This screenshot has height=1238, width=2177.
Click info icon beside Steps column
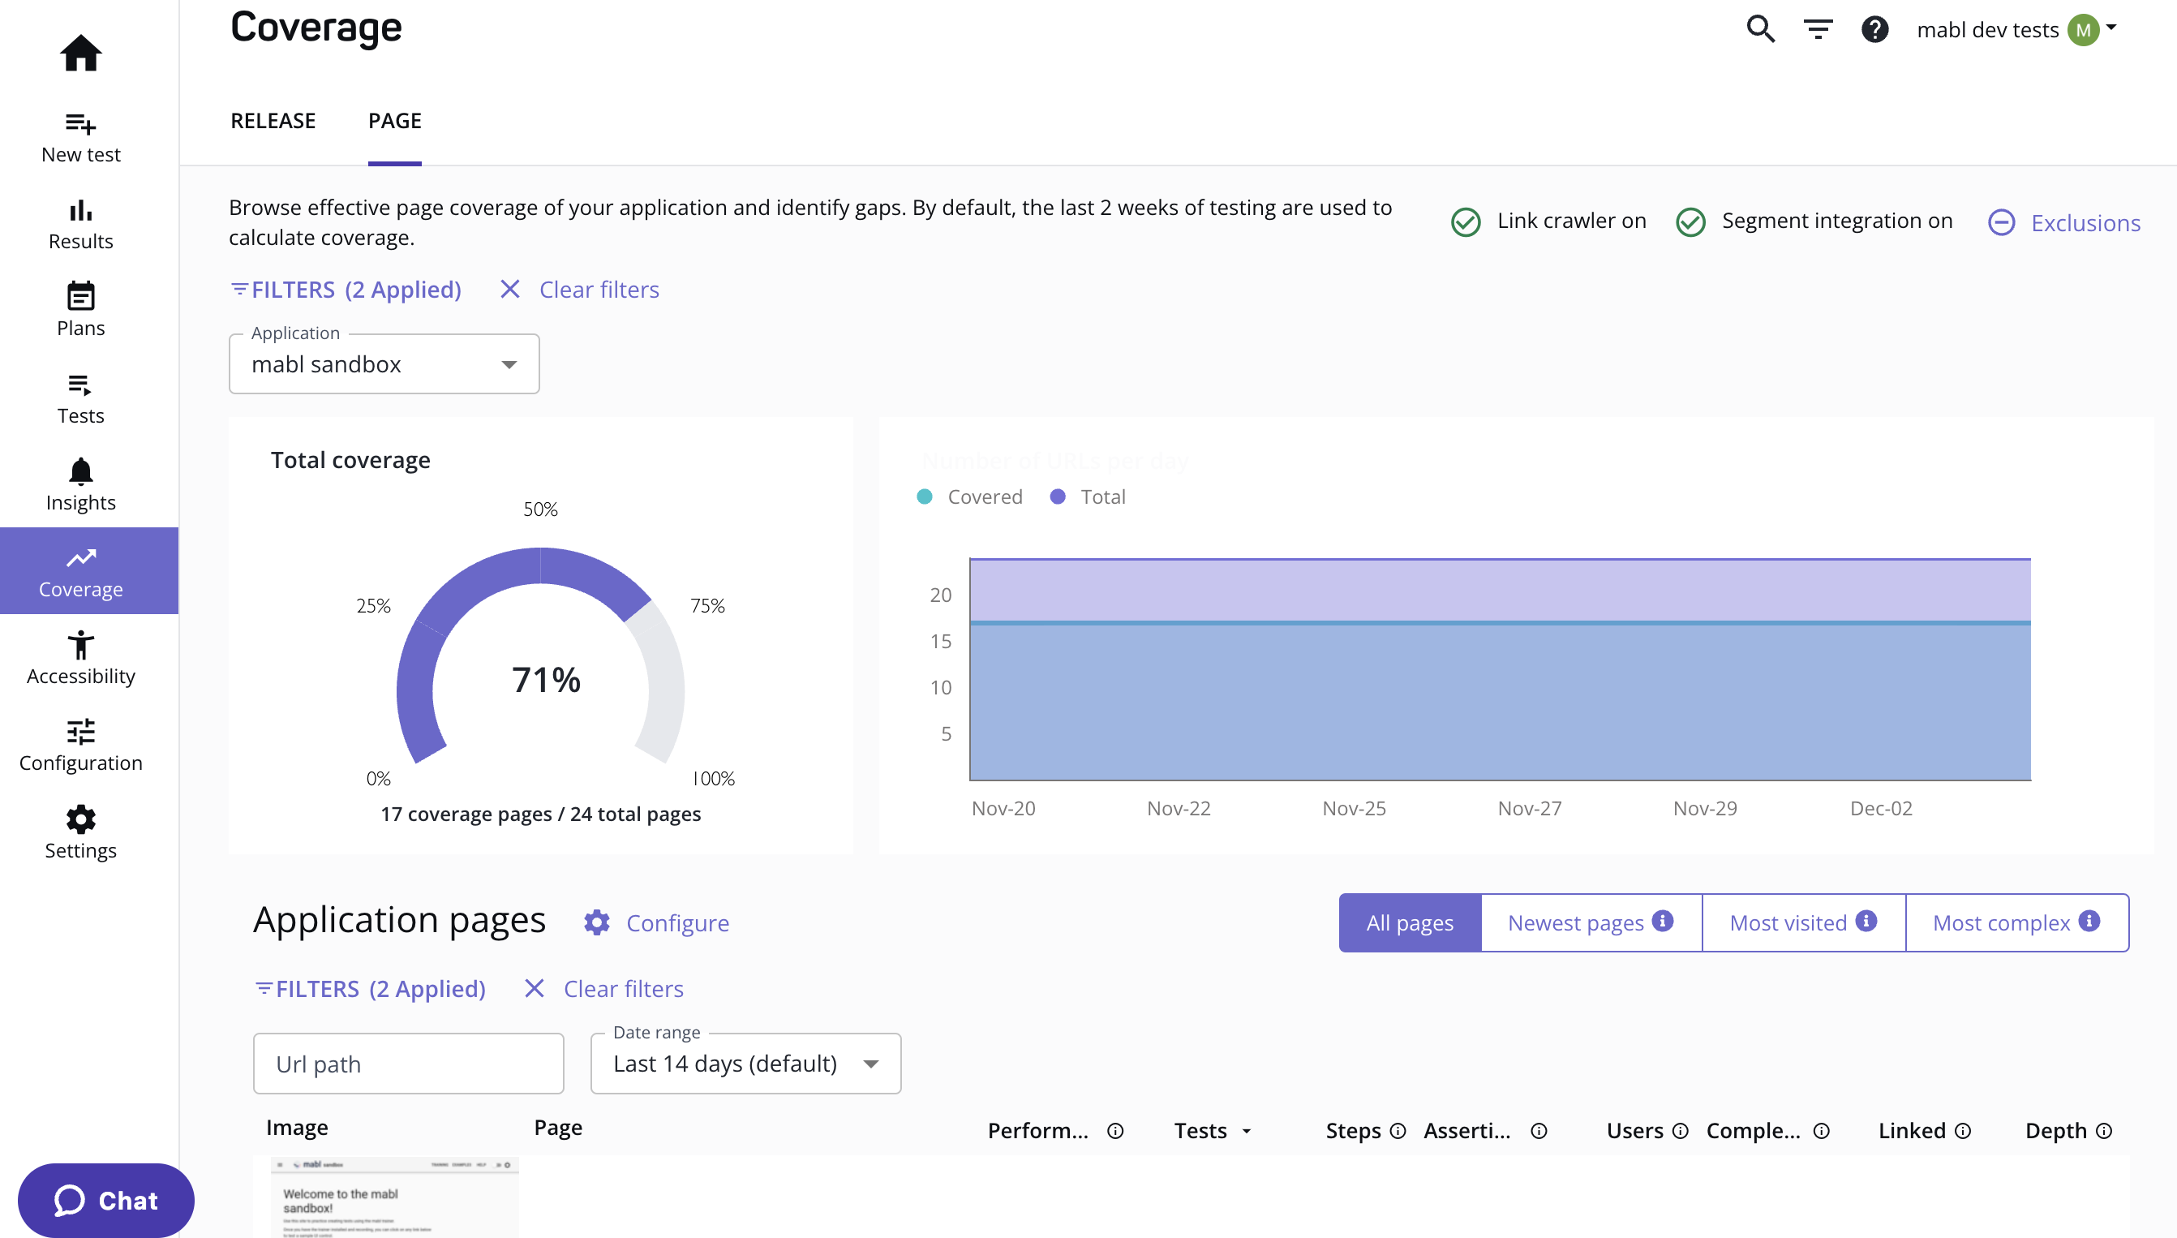click(1398, 1131)
